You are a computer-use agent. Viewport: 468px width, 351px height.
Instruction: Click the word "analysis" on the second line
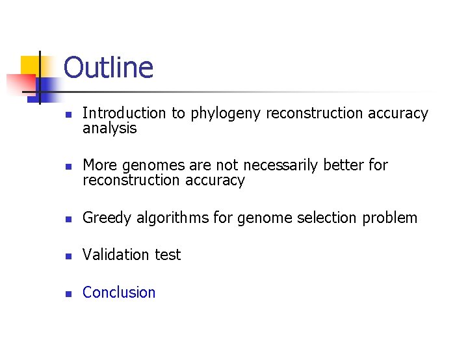coord(109,129)
